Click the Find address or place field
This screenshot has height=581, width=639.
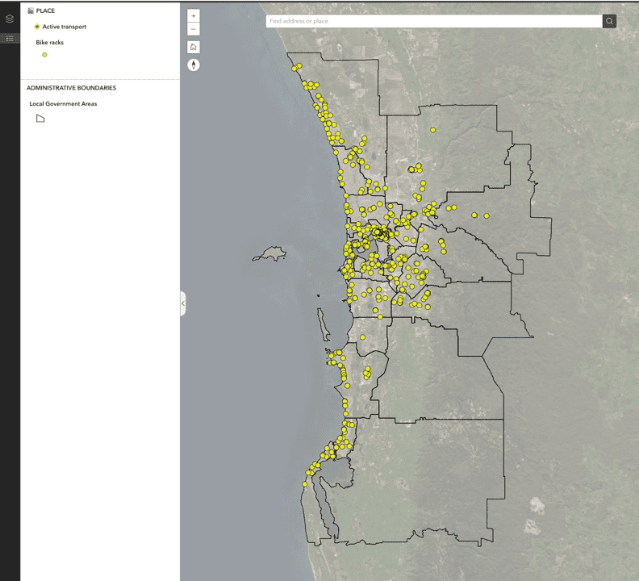click(x=433, y=21)
